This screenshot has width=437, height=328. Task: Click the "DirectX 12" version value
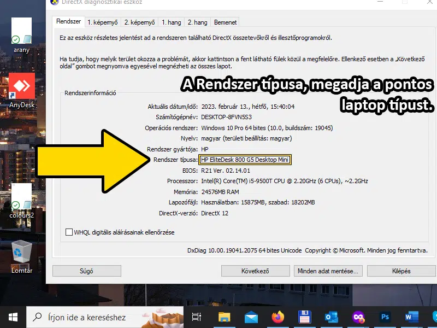pos(215,213)
